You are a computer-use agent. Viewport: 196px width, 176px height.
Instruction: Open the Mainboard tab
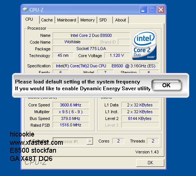pos(66,20)
